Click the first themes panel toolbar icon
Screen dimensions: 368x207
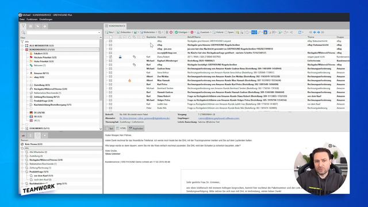pos(23,135)
